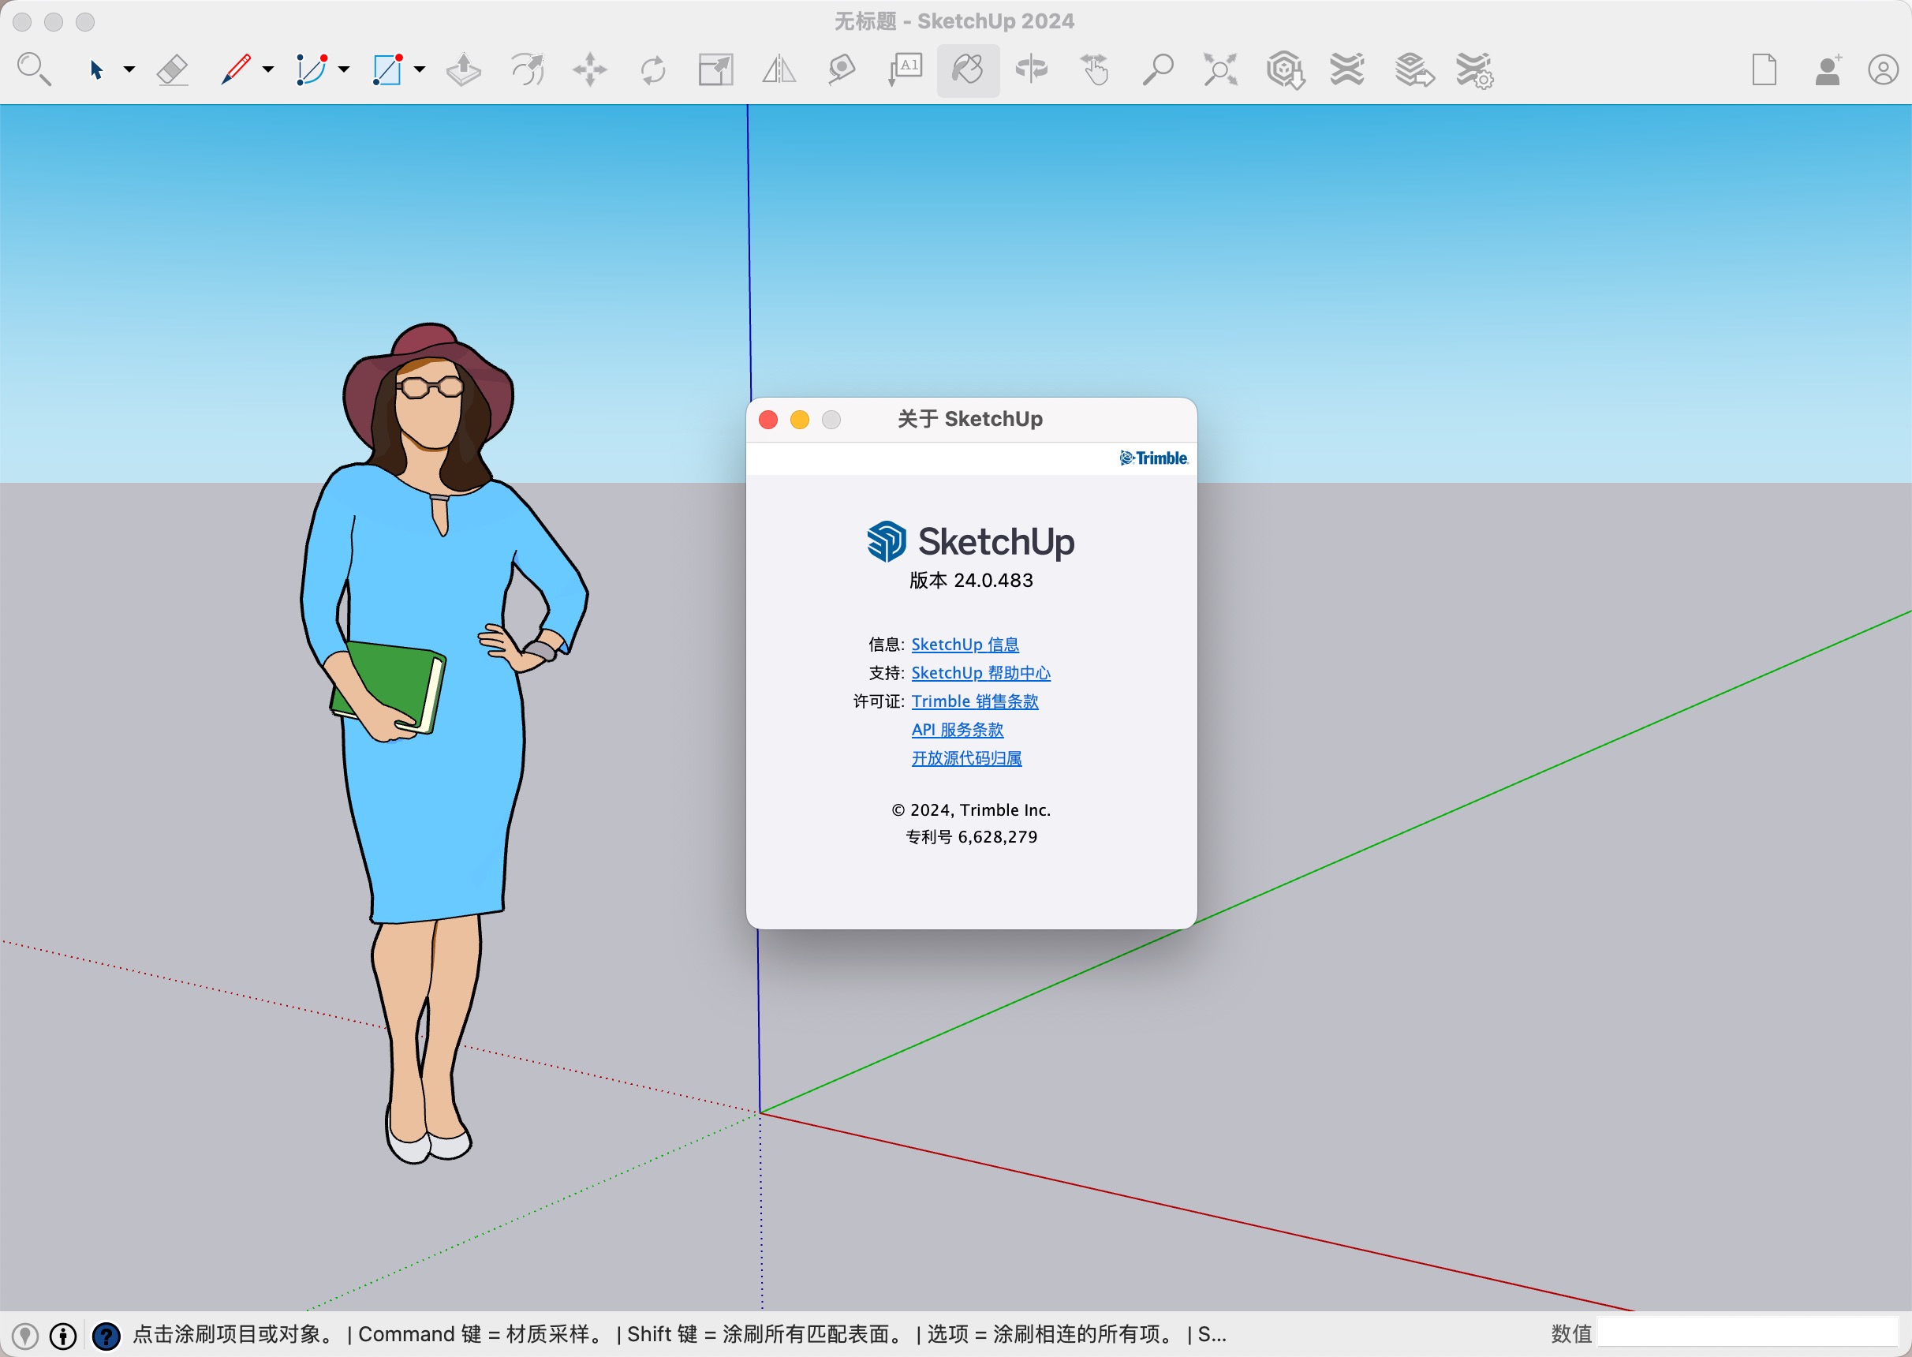Click the 专利号 6,628,279 text
Image resolution: width=1912 pixels, height=1357 pixels.
[971, 836]
